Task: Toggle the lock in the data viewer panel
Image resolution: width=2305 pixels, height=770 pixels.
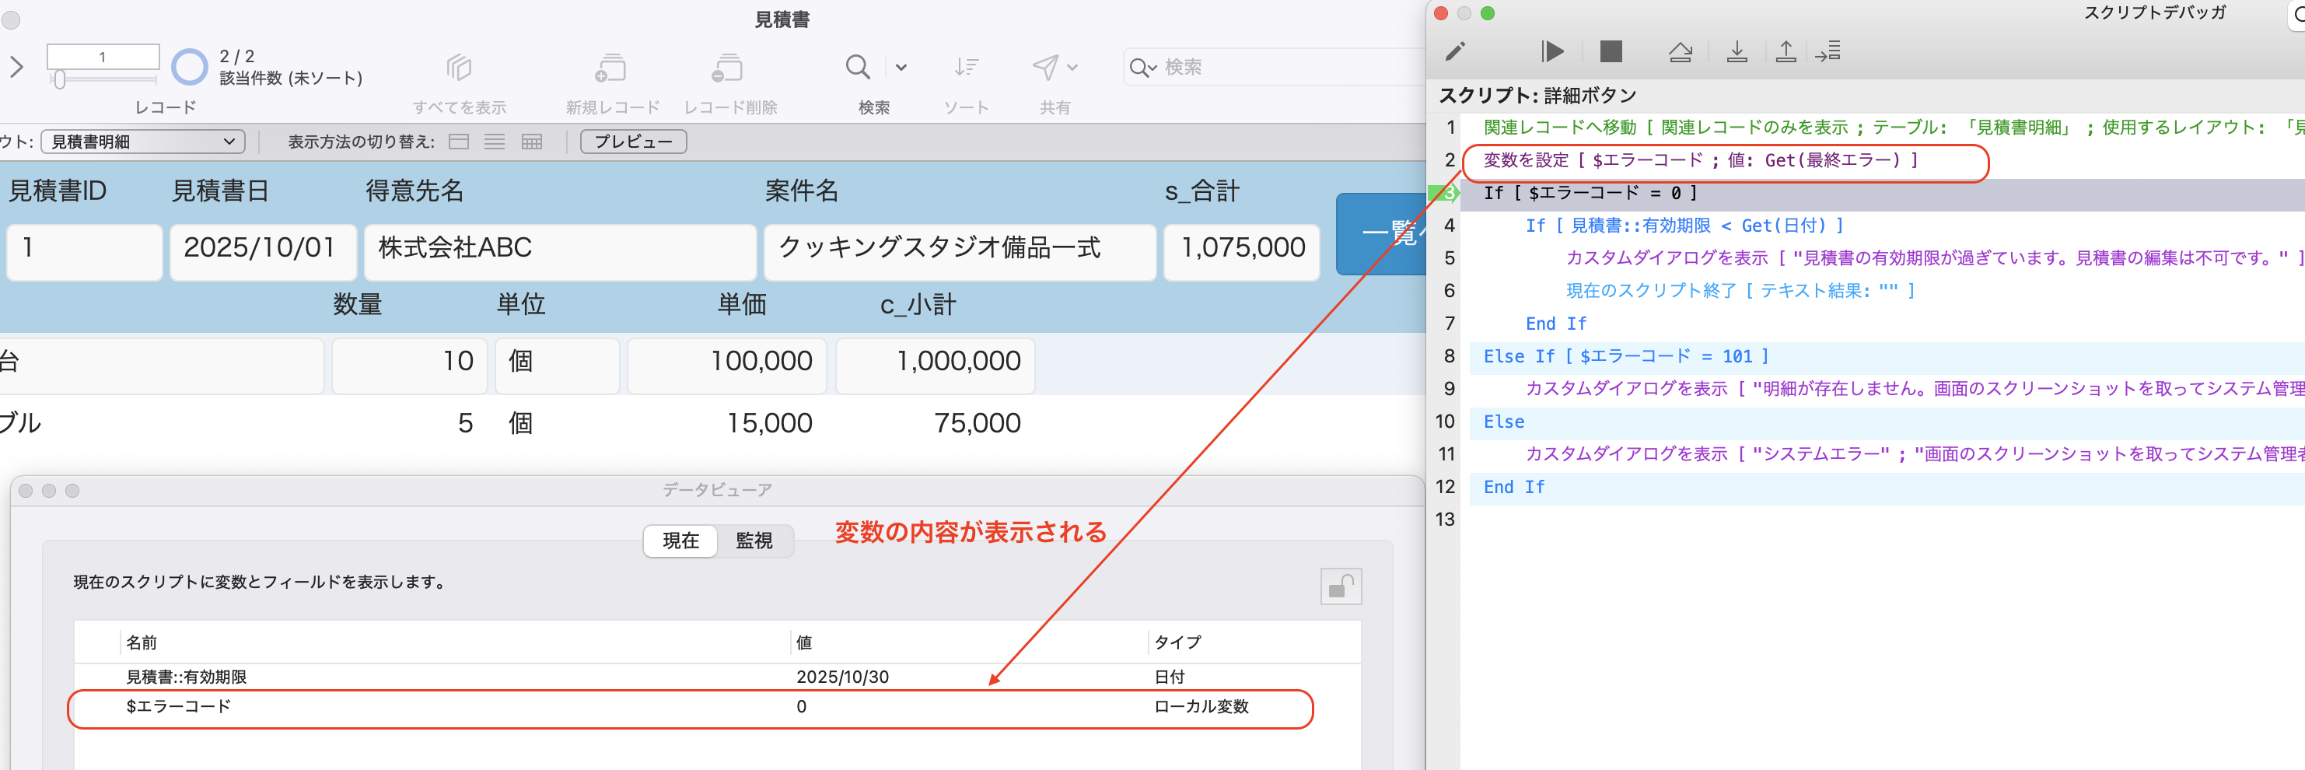Action: coord(1341,586)
